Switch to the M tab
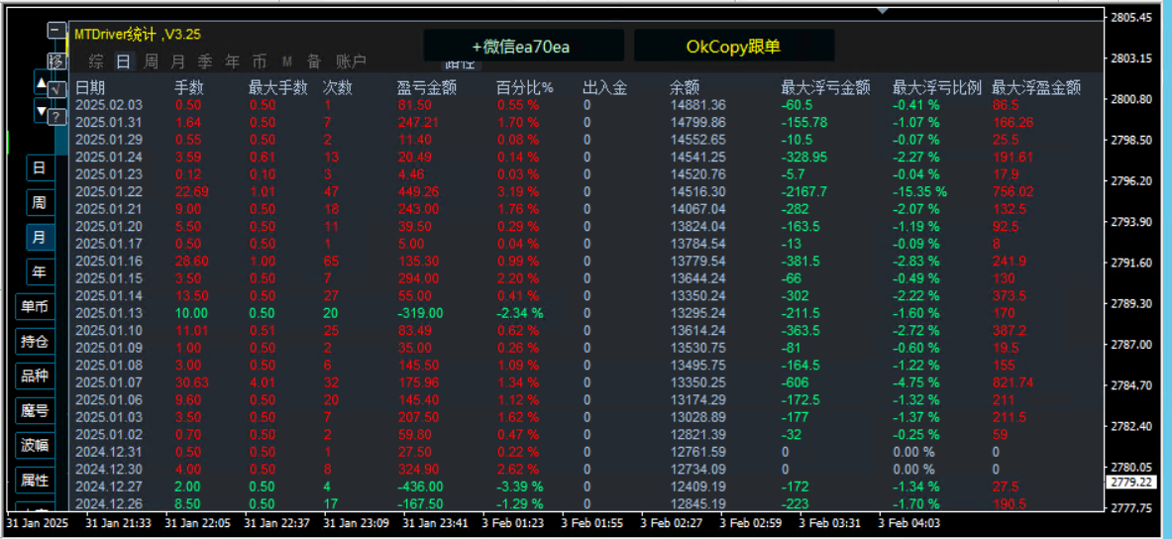This screenshot has width=1172, height=539. (x=287, y=61)
